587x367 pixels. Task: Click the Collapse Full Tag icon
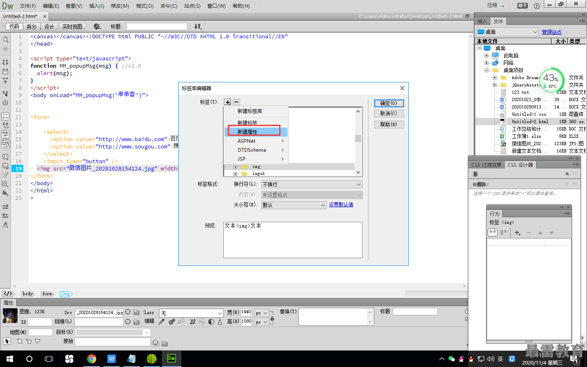click(5, 62)
